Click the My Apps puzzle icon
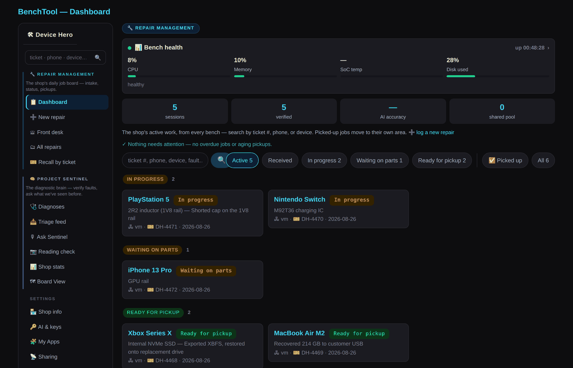 click(33, 342)
